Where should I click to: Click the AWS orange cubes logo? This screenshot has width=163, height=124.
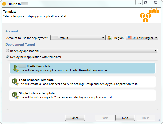click(149, 16)
